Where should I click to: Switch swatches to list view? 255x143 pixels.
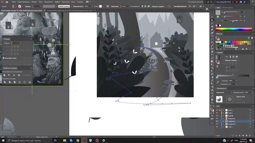[x=249, y=38]
